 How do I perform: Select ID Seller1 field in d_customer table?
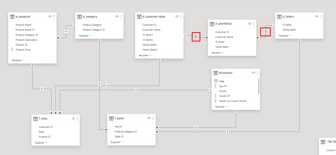pyautogui.click(x=148, y=35)
